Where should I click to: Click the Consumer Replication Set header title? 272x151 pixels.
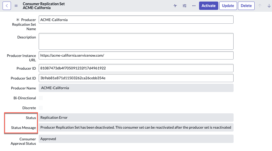[x=44, y=4]
